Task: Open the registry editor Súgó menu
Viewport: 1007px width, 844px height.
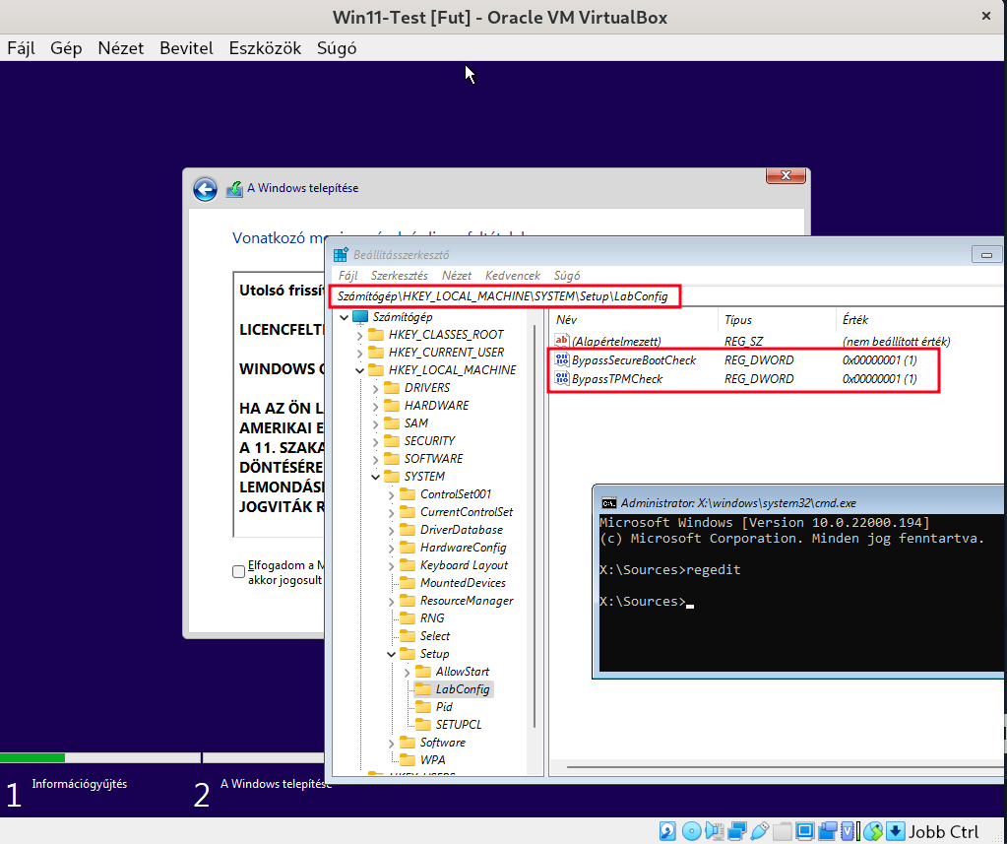Action: [x=566, y=276]
